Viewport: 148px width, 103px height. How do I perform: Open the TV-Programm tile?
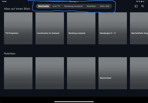(x=18, y=28)
